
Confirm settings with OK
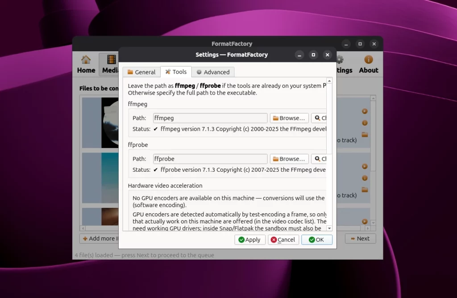click(x=317, y=240)
